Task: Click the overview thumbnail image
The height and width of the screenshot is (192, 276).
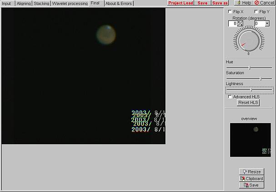Action: (x=250, y=140)
